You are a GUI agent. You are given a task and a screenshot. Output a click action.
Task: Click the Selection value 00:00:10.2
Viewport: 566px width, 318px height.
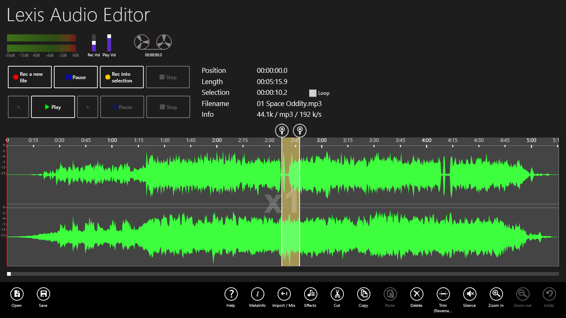tap(272, 92)
